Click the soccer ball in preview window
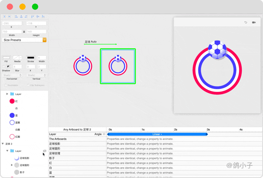The image size is (263, 178). pos(217,50)
